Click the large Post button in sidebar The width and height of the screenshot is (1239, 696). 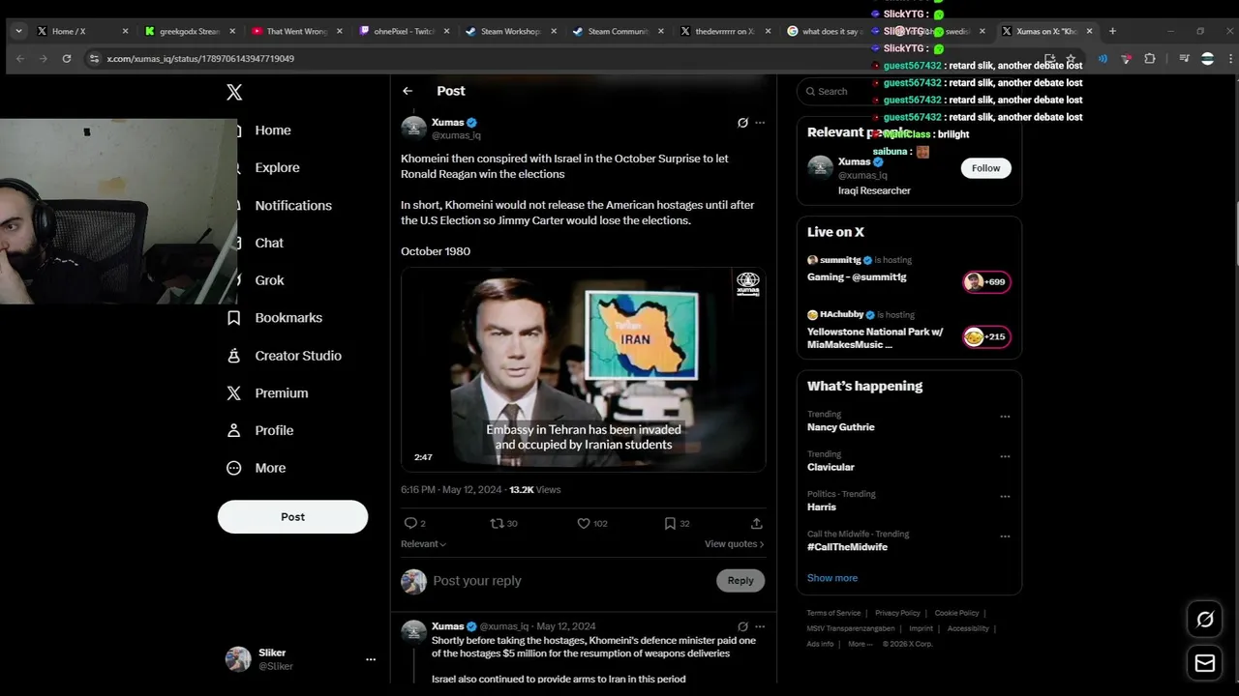[x=292, y=516]
